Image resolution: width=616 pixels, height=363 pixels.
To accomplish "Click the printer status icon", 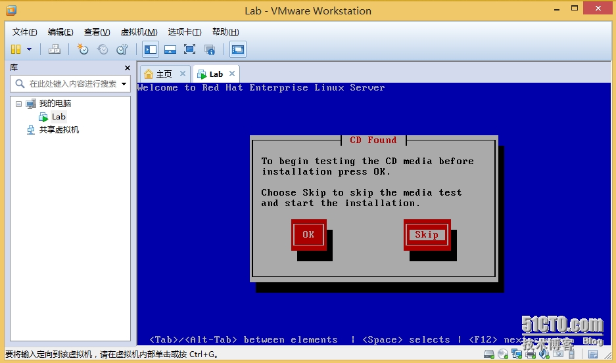I will point(531,354).
